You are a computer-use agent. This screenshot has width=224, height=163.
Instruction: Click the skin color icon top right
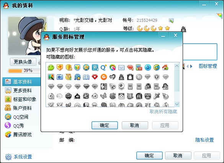pos(219,15)
